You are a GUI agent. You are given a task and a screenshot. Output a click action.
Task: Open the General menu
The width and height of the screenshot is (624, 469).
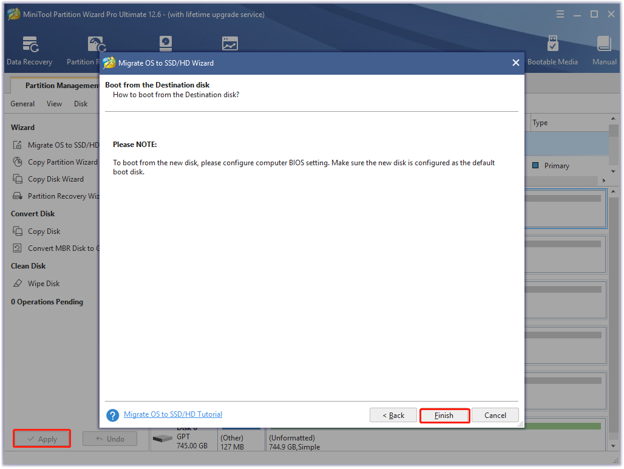click(x=22, y=104)
